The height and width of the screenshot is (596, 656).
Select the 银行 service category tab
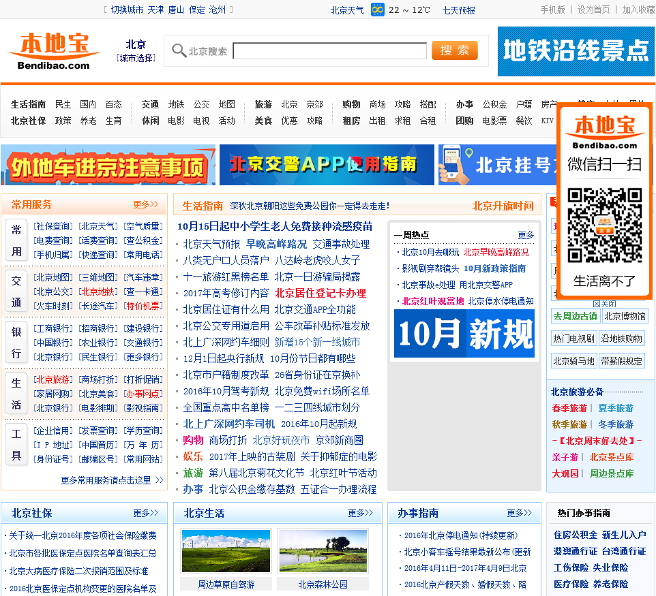[16, 343]
